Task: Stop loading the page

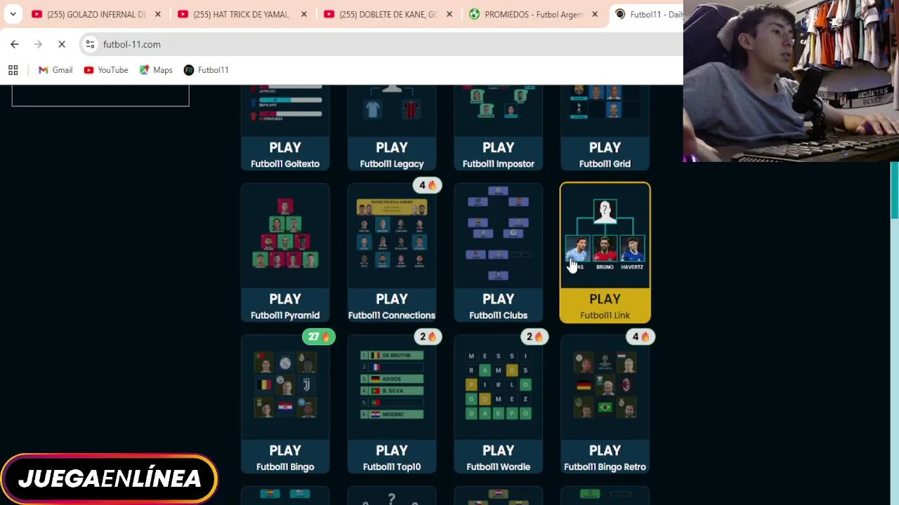Action: [62, 44]
